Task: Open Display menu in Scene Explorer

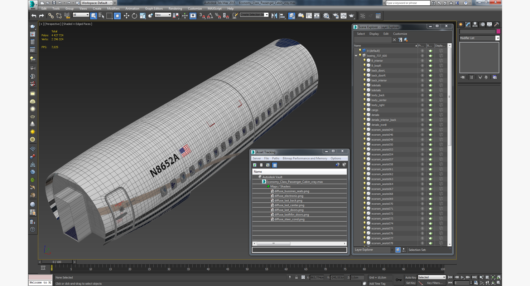Action: (x=374, y=34)
